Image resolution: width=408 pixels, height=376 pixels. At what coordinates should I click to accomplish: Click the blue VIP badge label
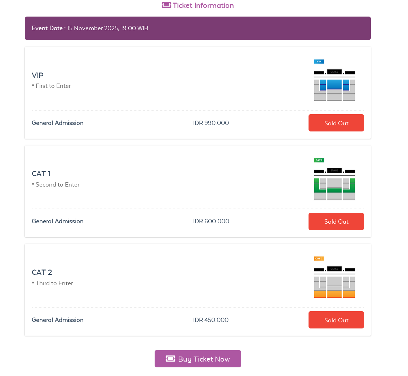[x=319, y=62]
